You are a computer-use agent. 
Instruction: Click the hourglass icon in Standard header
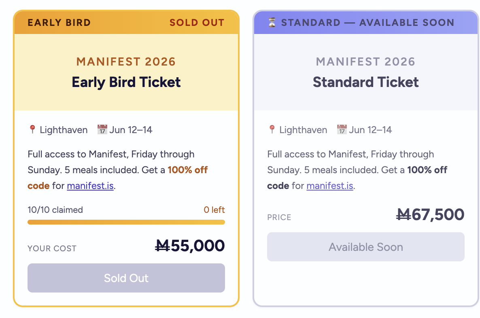click(272, 23)
